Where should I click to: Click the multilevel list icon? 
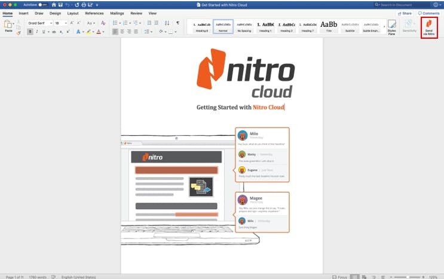[136, 23]
